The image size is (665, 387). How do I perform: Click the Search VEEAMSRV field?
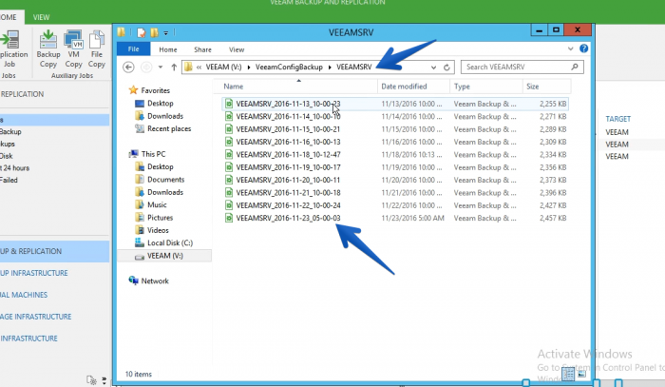(x=522, y=68)
